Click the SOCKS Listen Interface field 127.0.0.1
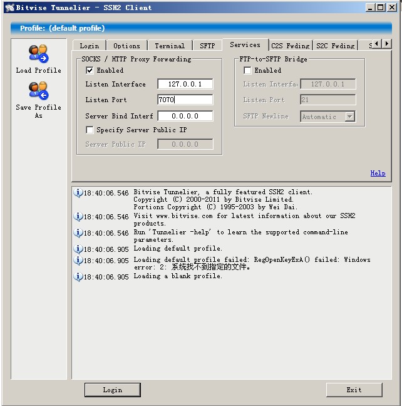This screenshot has width=402, height=406. click(x=185, y=84)
